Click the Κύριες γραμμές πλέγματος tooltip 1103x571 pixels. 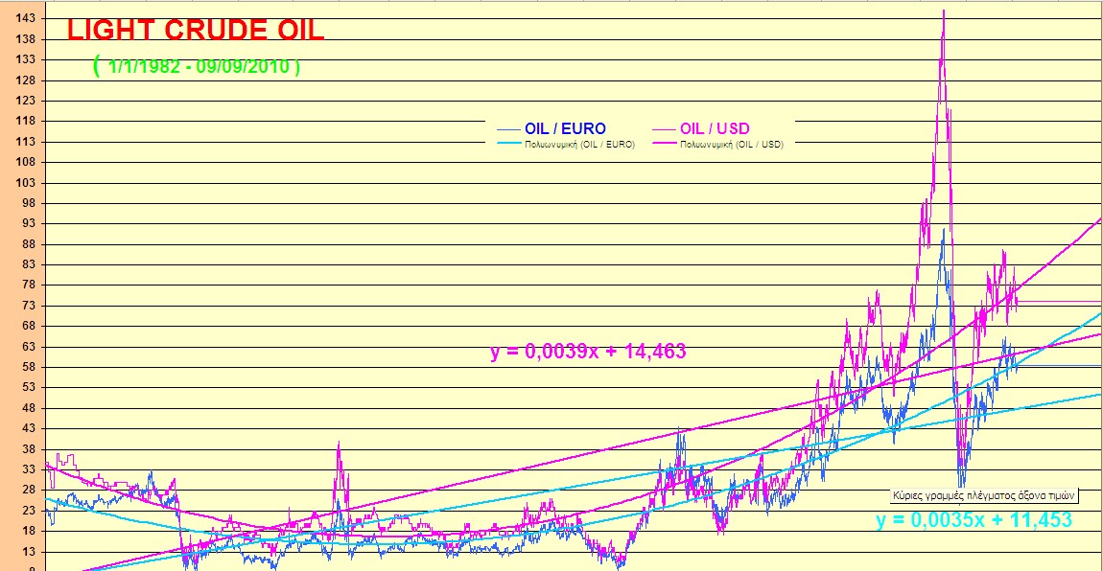(x=982, y=495)
